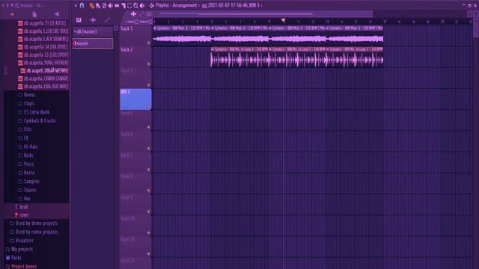Click the browser collapse arrow icon
This screenshot has width=479, height=269.
point(57,14)
